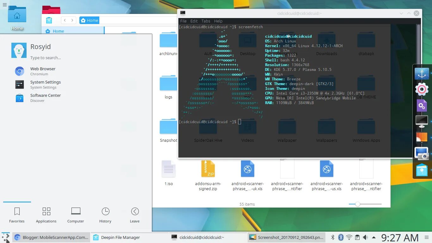432x243 pixels.
Task: Open the Tabs menu in terminal
Action: click(206, 21)
